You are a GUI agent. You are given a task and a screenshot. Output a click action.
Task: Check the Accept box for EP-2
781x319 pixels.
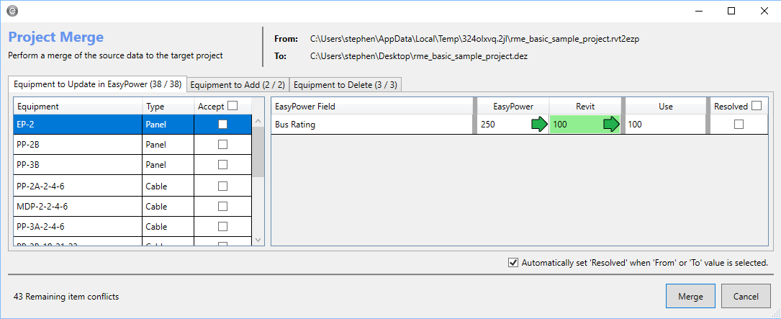point(223,124)
